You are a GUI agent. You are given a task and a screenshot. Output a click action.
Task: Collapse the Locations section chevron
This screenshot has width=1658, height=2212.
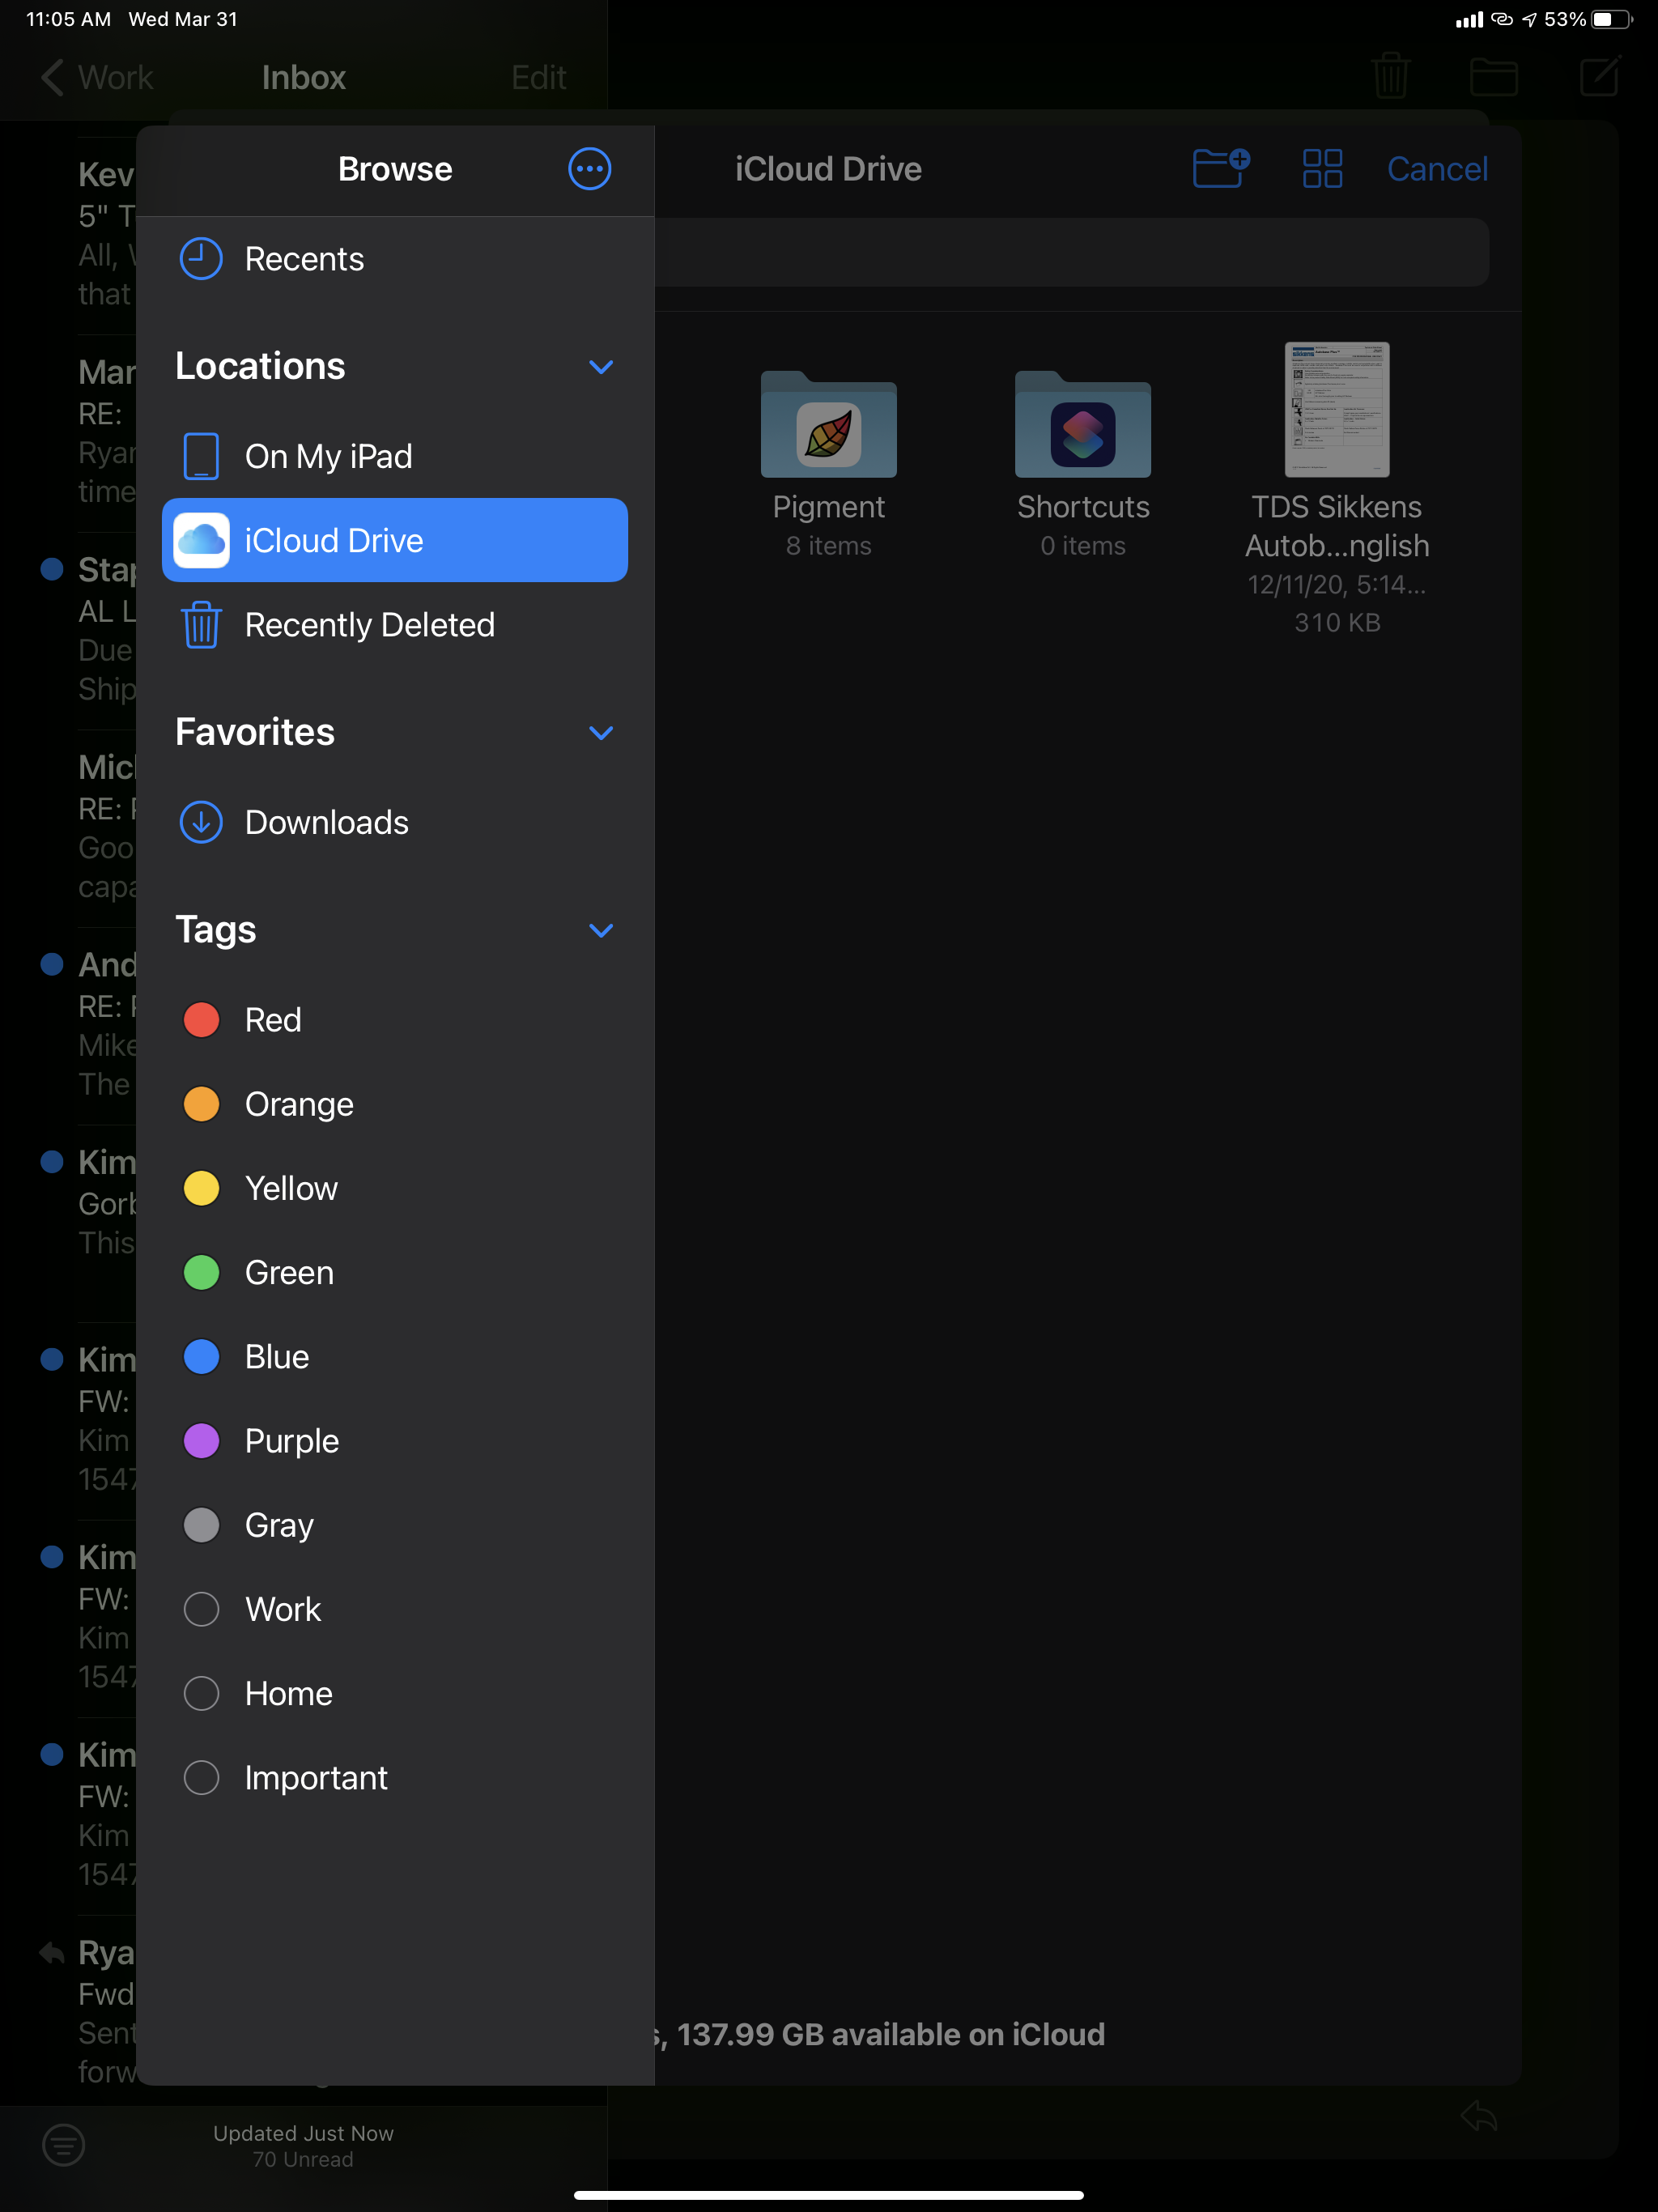click(x=601, y=367)
